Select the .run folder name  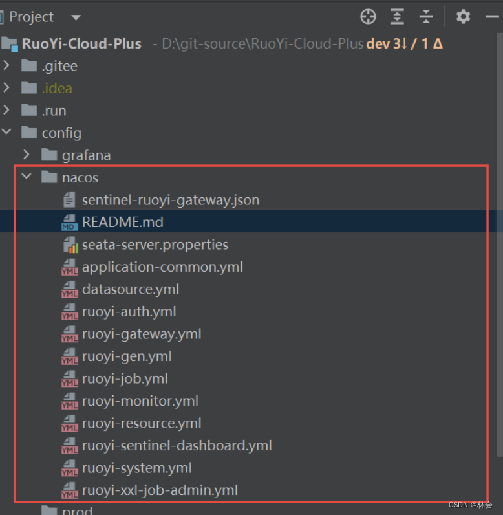pos(54,111)
